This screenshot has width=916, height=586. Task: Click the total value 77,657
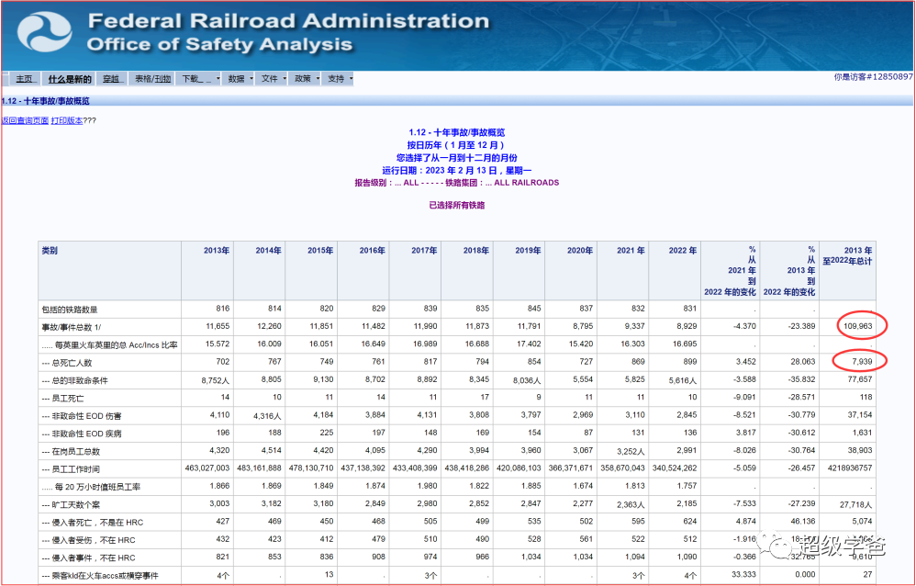[860, 379]
